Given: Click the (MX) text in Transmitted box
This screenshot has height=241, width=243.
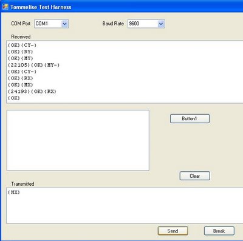Looking at the screenshot, I should pos(14,192).
